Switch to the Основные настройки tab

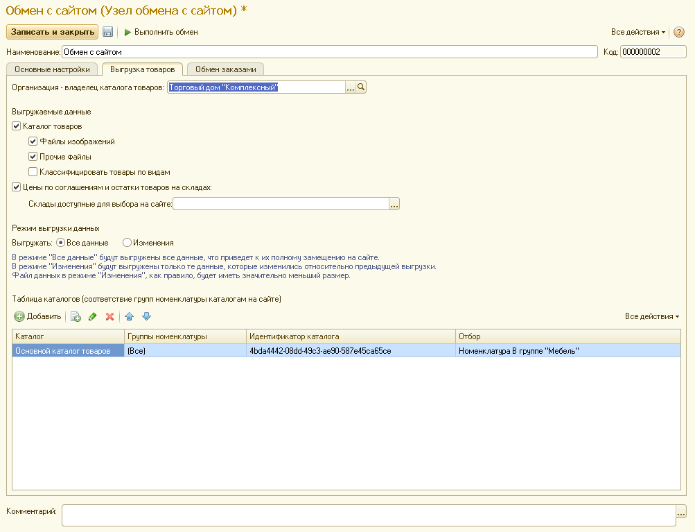coord(53,69)
